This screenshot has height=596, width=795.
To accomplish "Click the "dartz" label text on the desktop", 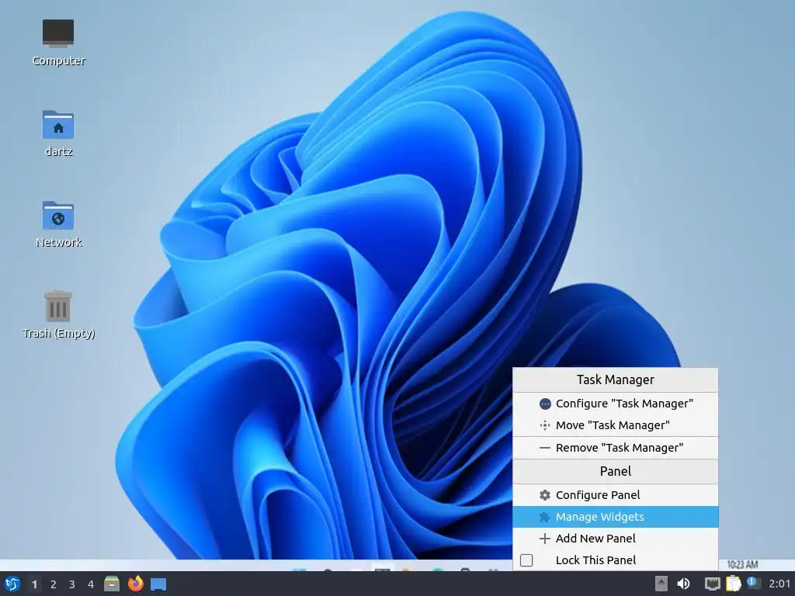I will pyautogui.click(x=59, y=151).
